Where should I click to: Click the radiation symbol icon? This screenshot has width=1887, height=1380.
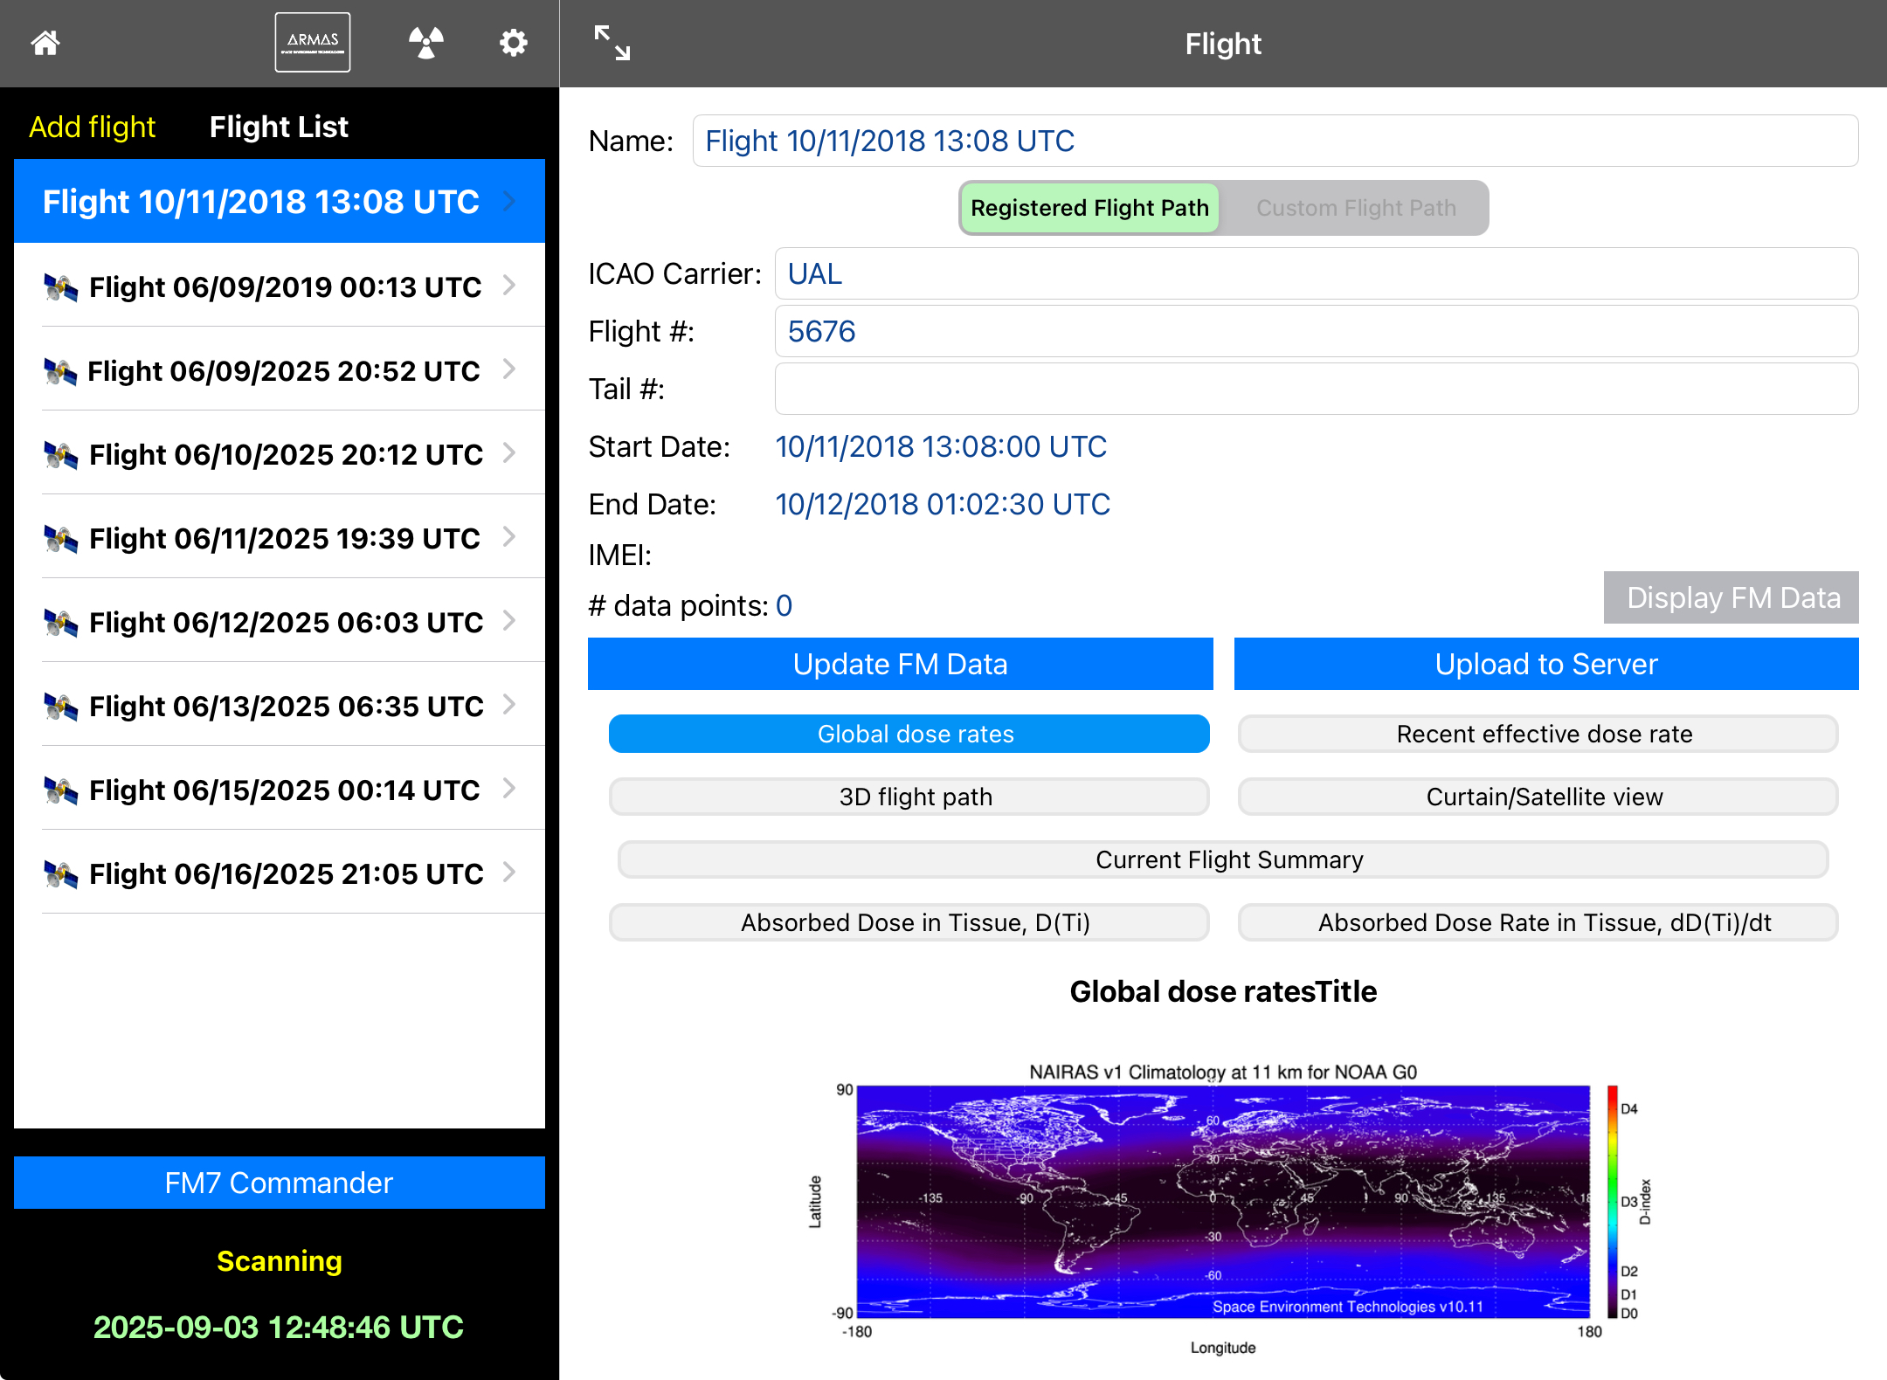tap(426, 43)
